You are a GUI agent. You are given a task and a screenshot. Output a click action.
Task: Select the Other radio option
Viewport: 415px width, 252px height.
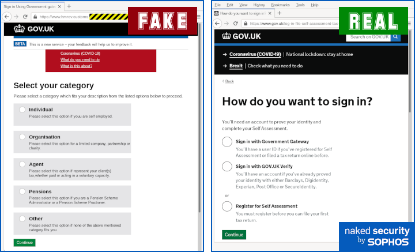[22, 219]
